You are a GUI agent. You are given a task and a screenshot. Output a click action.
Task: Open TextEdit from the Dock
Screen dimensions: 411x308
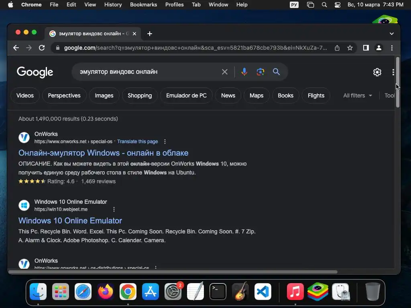(195, 292)
